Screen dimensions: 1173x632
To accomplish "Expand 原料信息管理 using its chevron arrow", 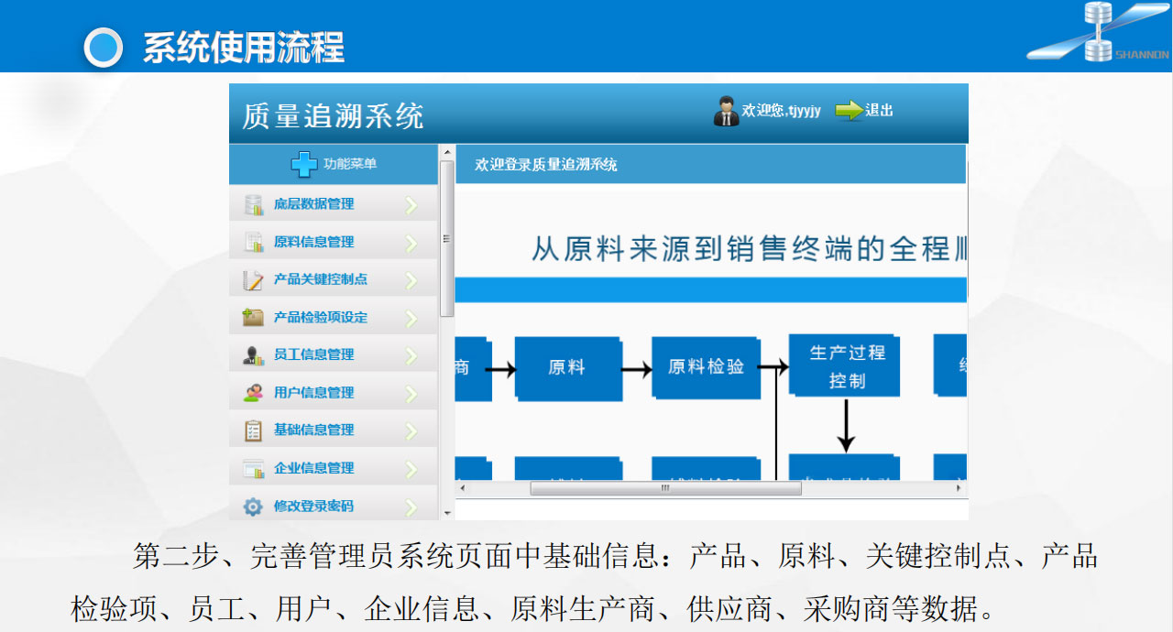I will tap(411, 244).
